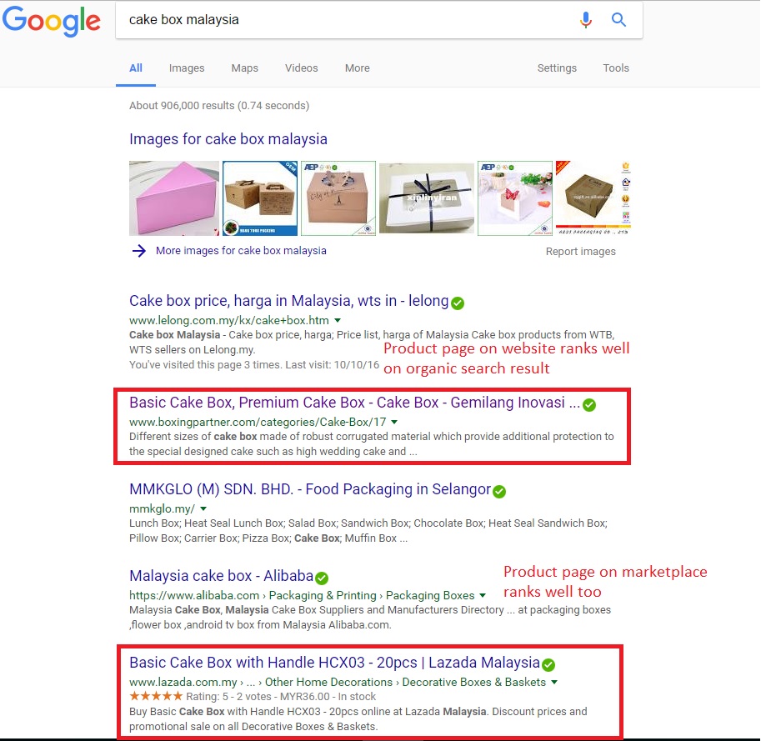Click the voice search microphone icon
Screen dimensions: 761x741
point(586,20)
